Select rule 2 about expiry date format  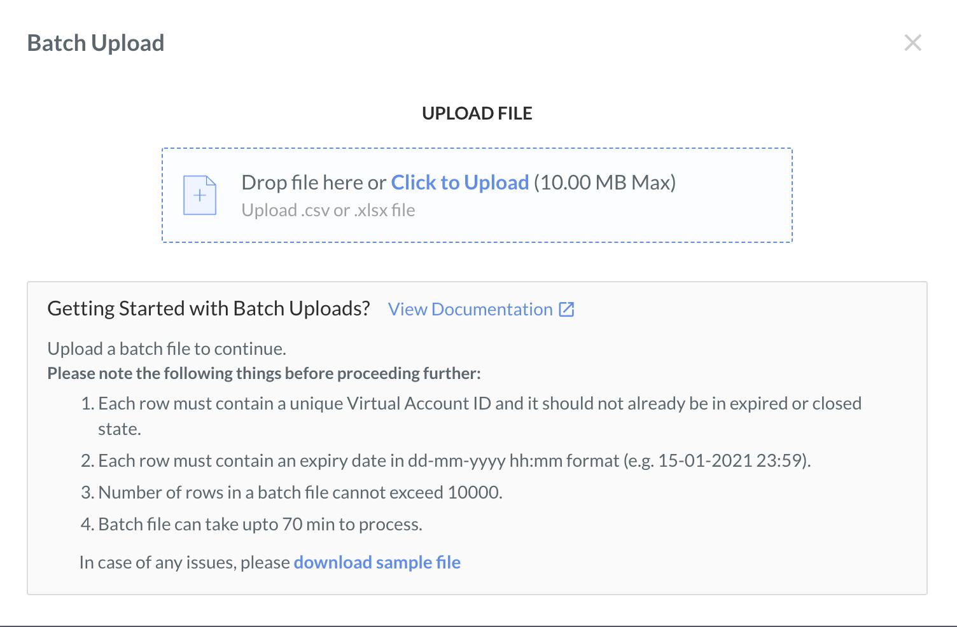445,460
